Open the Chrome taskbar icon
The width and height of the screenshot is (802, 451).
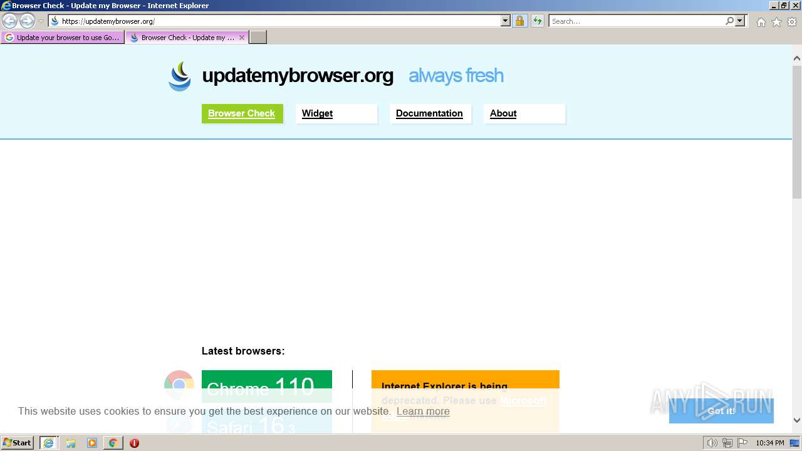113,443
